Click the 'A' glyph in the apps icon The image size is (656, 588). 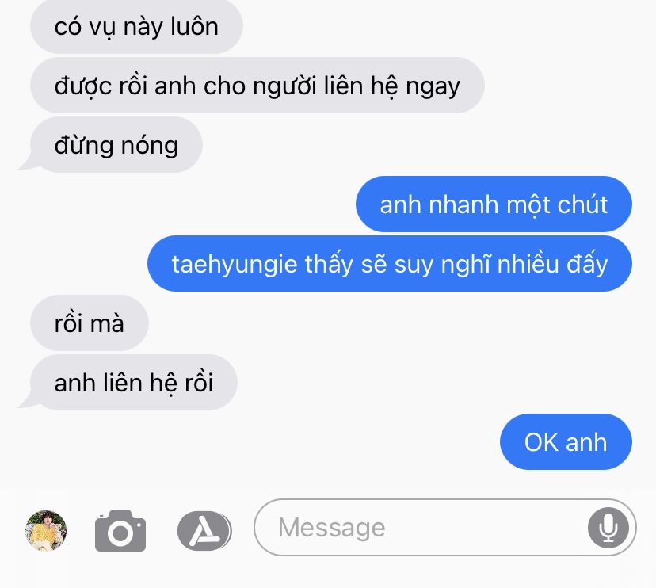(204, 531)
